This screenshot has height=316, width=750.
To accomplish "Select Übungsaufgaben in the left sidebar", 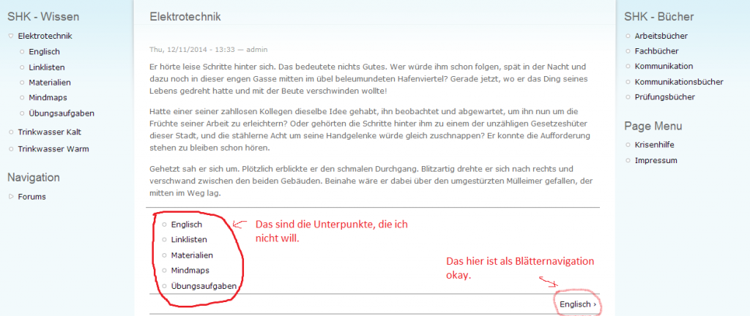I will [61, 113].
